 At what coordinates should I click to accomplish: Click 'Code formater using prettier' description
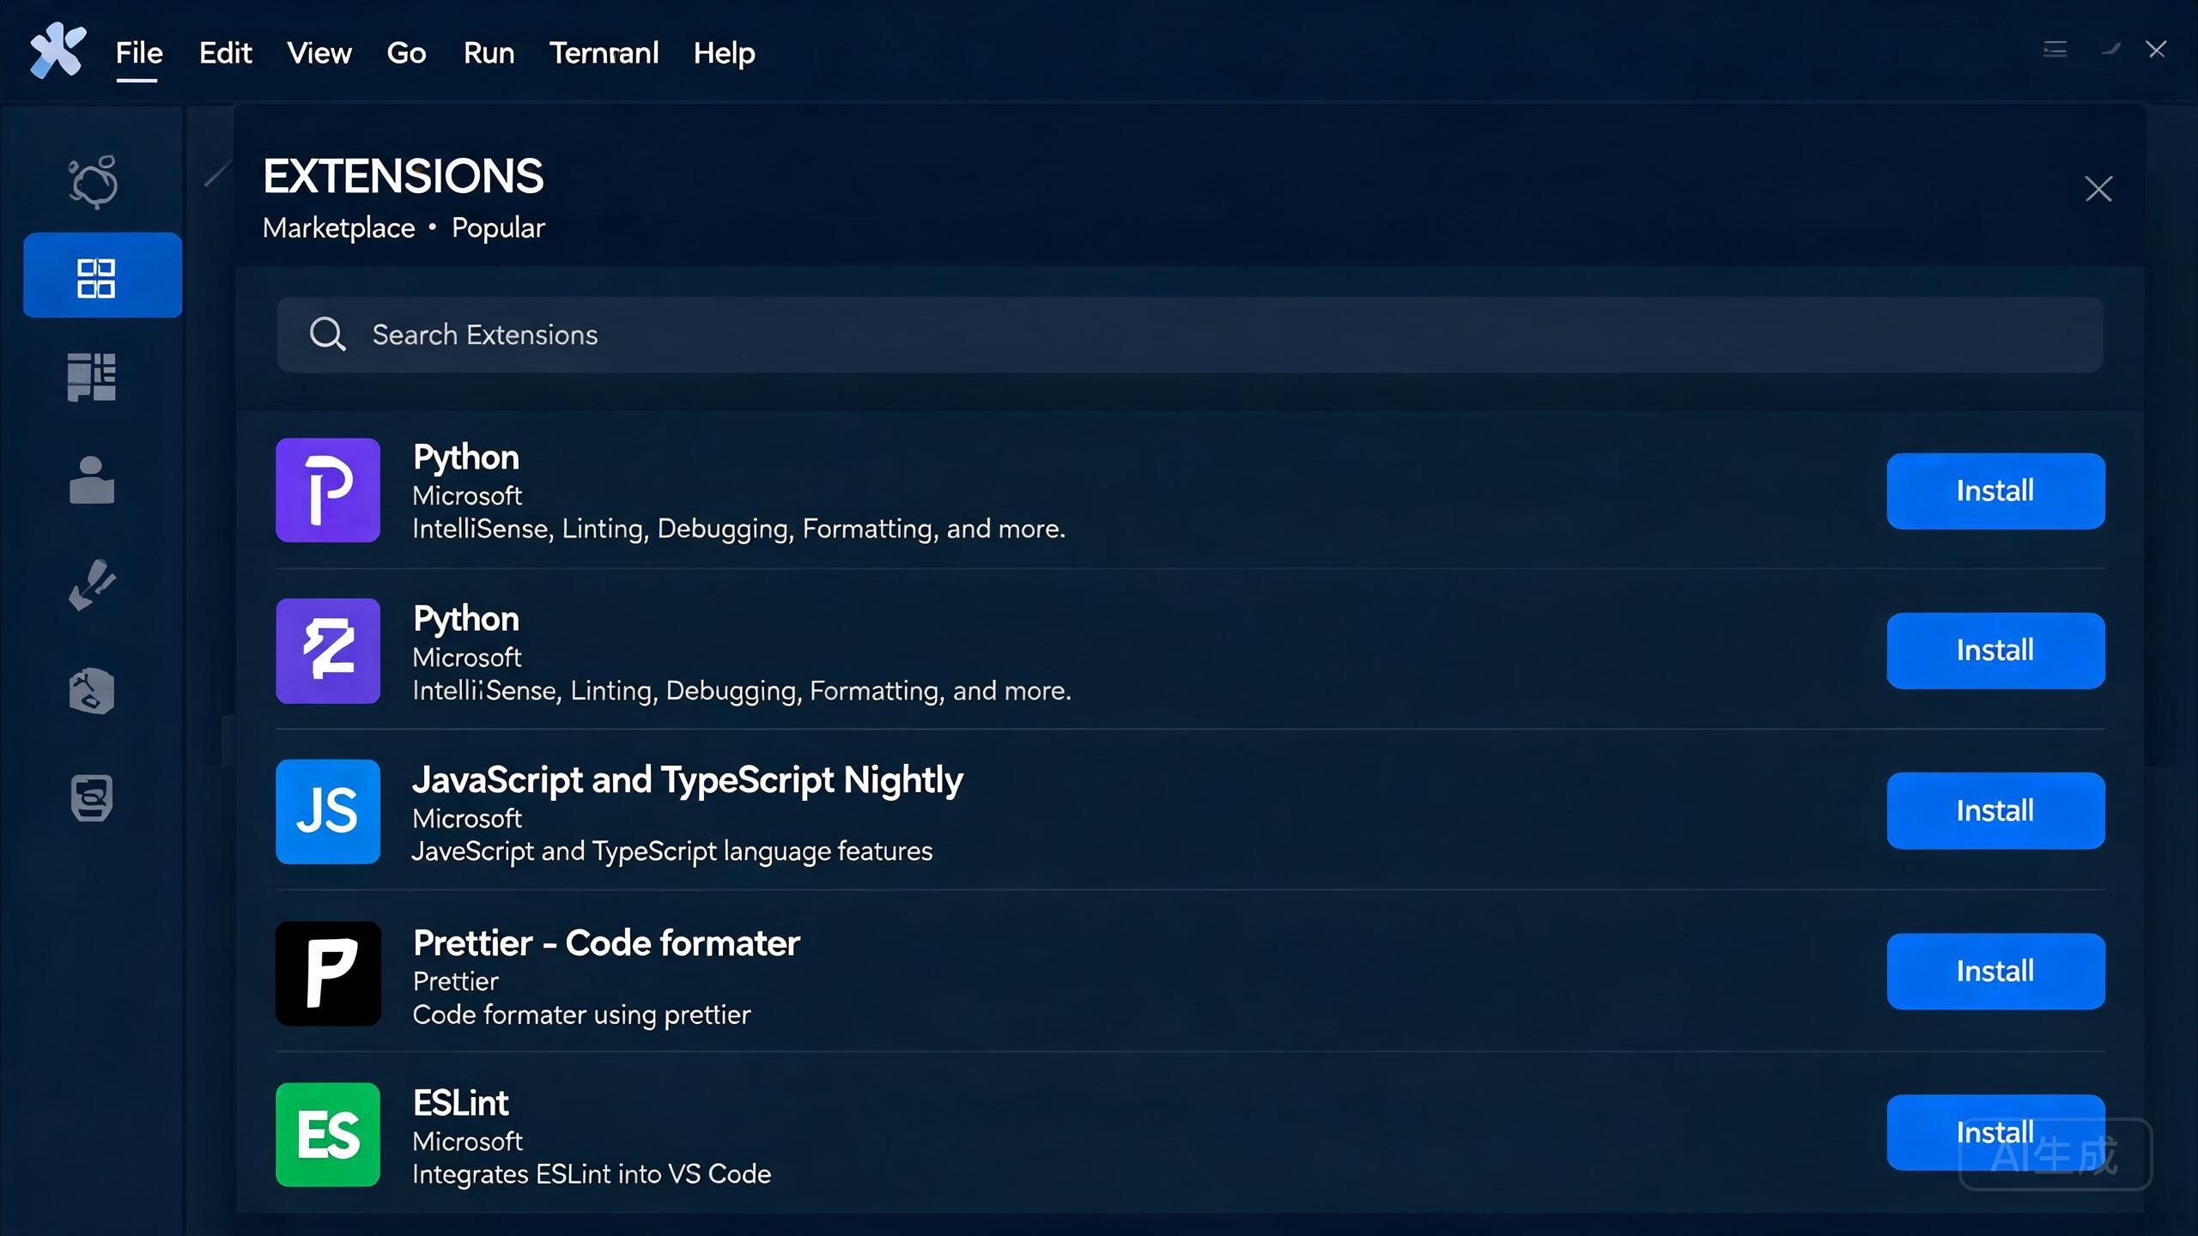point(581,1015)
